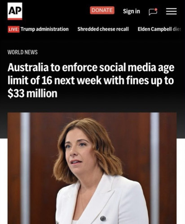This screenshot has width=185, height=224.
Task: Click the '$33 million' line of headline
Action: coord(32,94)
